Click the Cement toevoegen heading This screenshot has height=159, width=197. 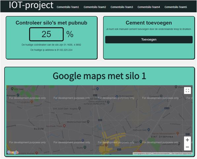pos(149,23)
